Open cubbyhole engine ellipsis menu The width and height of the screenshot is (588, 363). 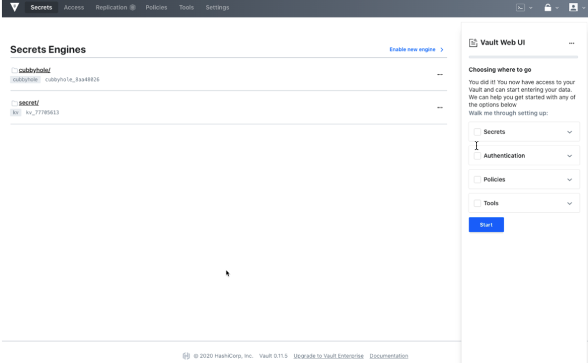(440, 75)
